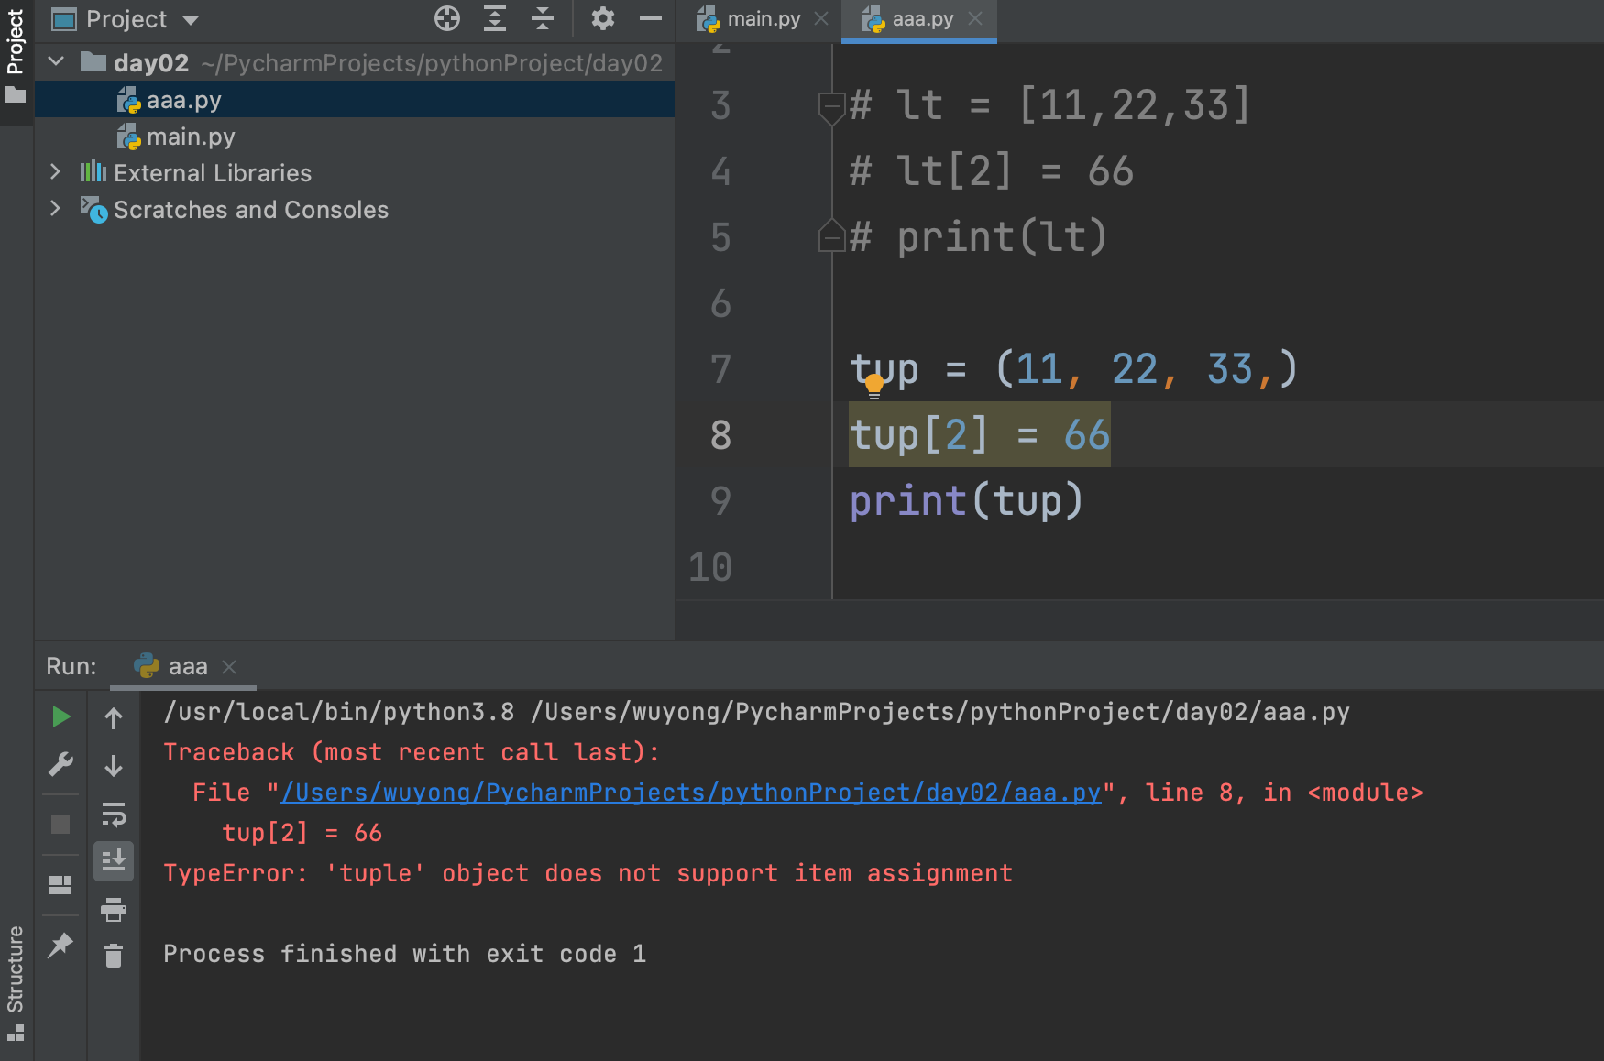Close the aaa.py editor tab
This screenshot has height=1061, width=1604.
975,18
